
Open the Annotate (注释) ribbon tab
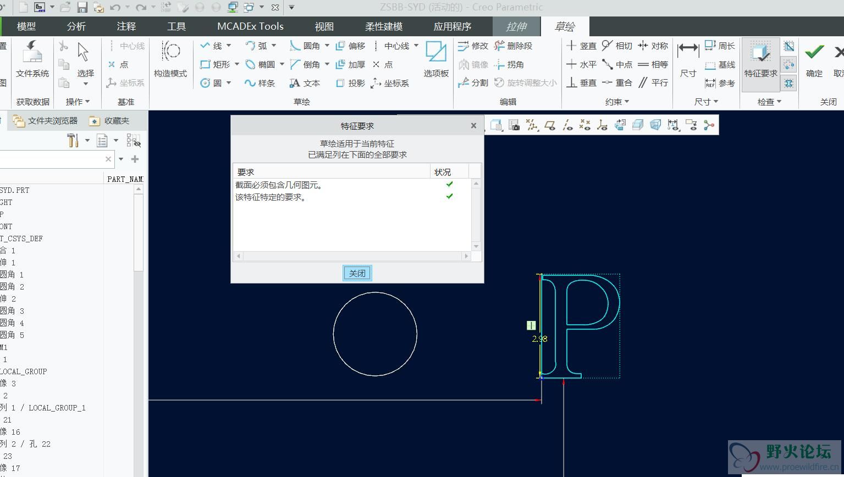pyautogui.click(x=126, y=26)
